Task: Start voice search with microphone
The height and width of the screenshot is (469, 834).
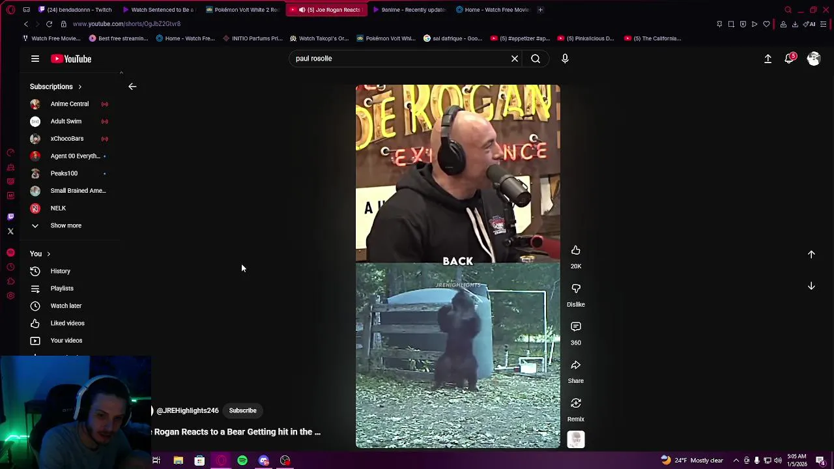Action: coord(565,59)
